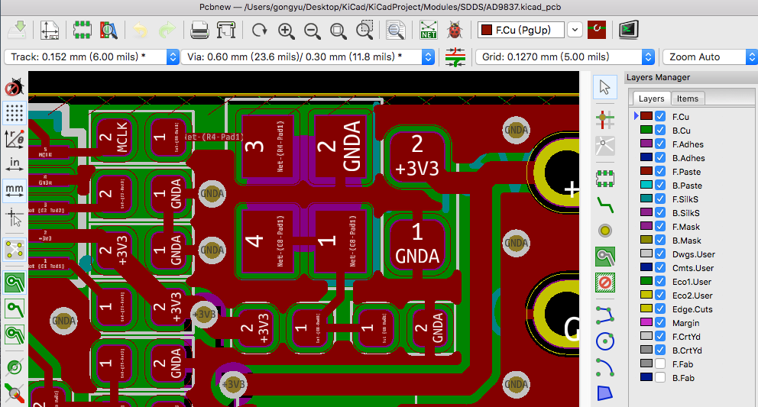Enable the F.Fab layer checkbox
758x407 pixels.
[x=660, y=364]
